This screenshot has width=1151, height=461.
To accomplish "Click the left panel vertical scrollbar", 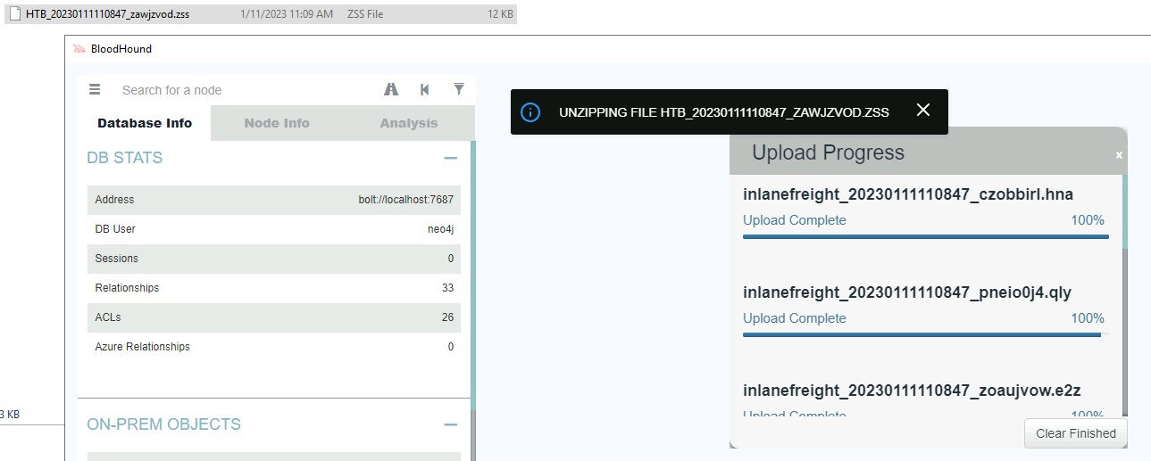I will pyautogui.click(x=473, y=275).
